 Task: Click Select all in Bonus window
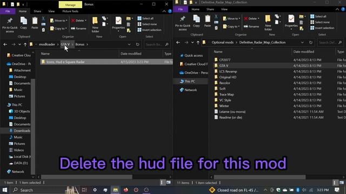pyautogui.click(x=145, y=18)
